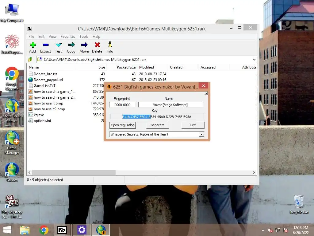Image resolution: width=314 pixels, height=236 pixels.
Task: Click the 7-Zip window title icon
Action: [x=29, y=29]
